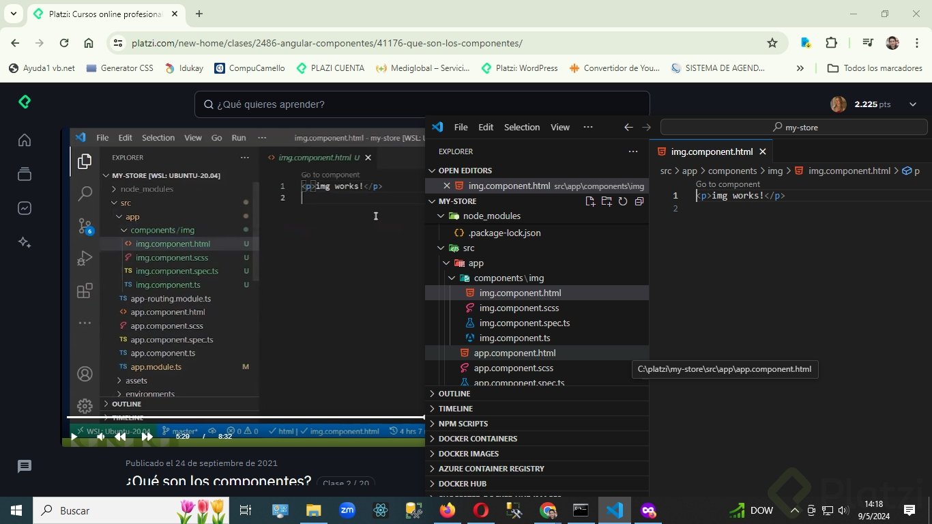Open the Platzi sidebar progress chart icon
Viewport: 932px width, 524px height.
25,208
